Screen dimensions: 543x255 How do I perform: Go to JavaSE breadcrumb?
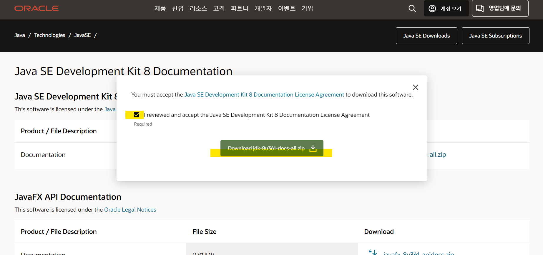coord(82,35)
